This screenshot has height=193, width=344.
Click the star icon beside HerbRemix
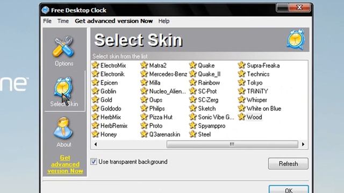pyautogui.click(x=96, y=125)
